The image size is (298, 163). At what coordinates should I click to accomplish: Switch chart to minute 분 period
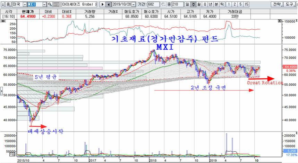[216, 4]
